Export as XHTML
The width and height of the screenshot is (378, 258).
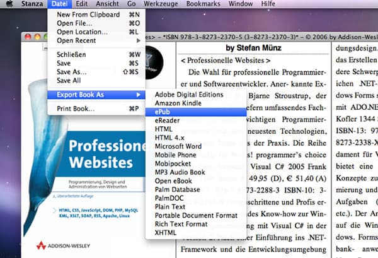click(196, 233)
